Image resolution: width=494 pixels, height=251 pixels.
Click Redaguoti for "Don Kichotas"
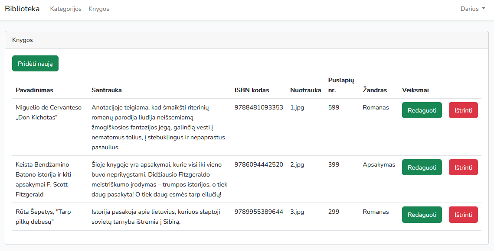[x=422, y=110]
